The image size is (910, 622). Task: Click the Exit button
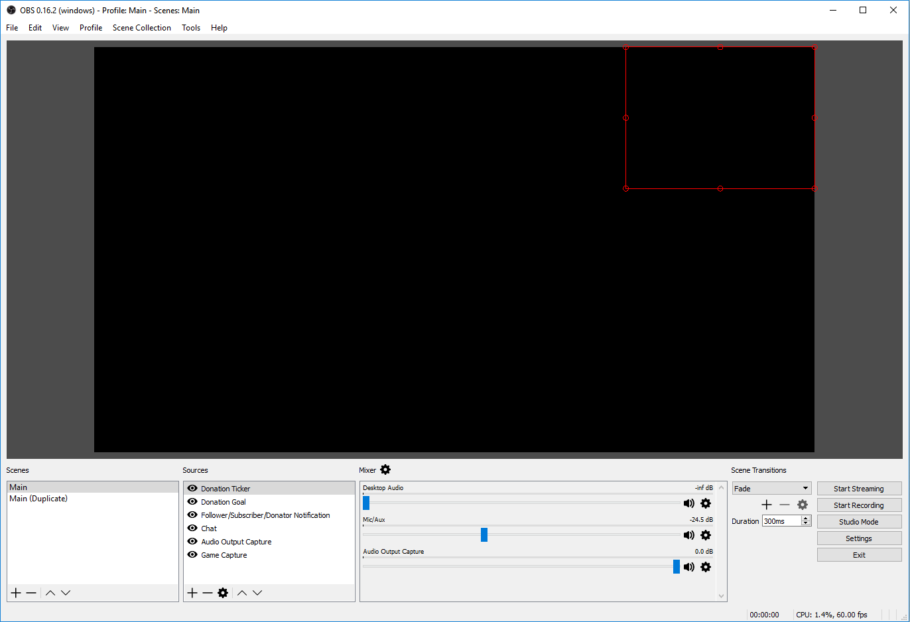point(859,555)
